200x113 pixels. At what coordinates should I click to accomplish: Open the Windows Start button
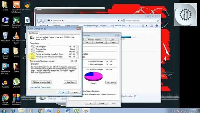[3, 111]
